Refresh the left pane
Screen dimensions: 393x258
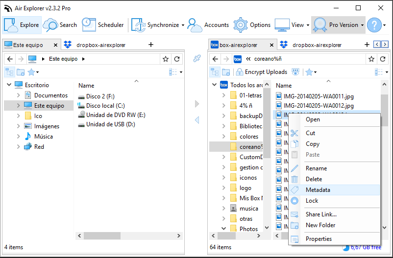click(x=177, y=59)
